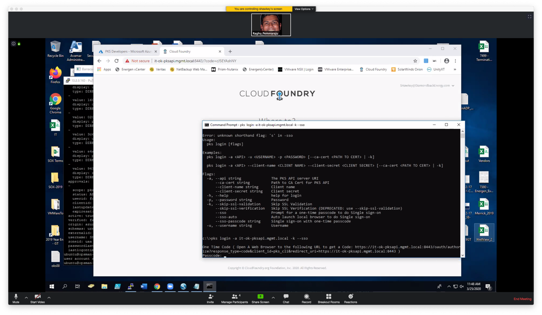Open Chrome profile avatar icon
542x315 pixels.
(446, 61)
